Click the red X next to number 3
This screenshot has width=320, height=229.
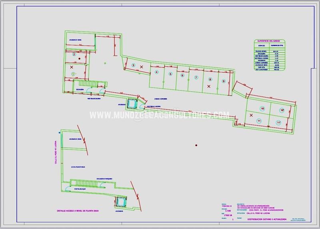(141, 67)
